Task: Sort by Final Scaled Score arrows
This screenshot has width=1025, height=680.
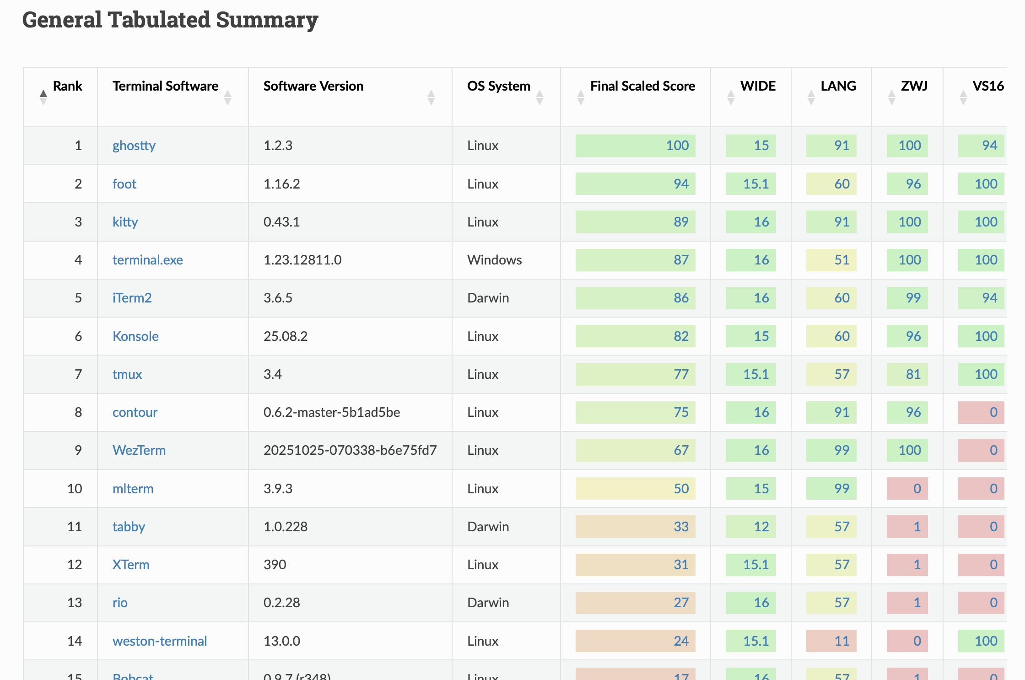Action: [581, 97]
